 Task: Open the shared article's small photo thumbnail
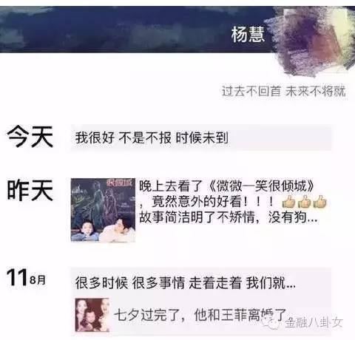tap(92, 315)
